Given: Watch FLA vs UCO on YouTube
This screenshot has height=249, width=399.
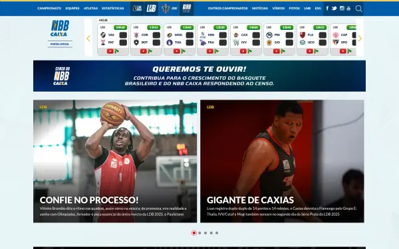Looking at the screenshot, I should (x=309, y=51).
